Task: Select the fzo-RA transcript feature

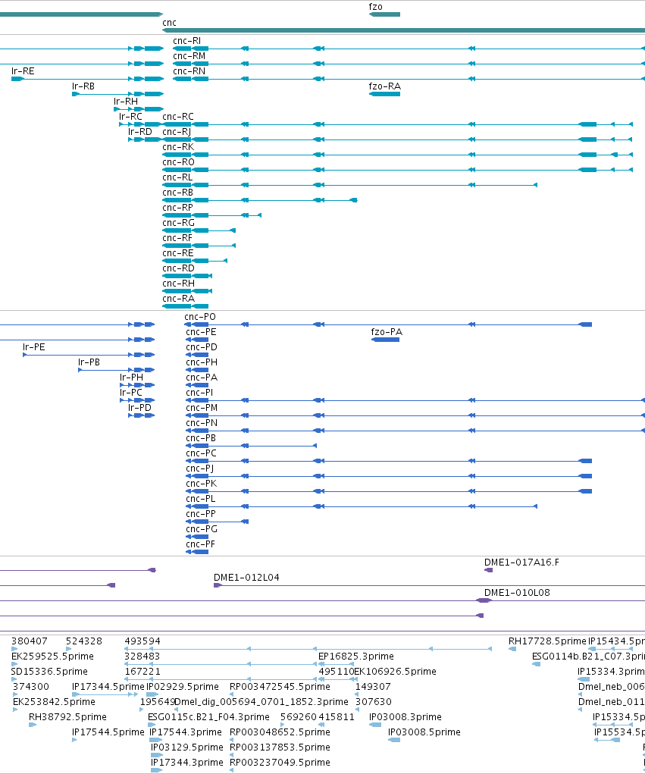Action: [385, 94]
